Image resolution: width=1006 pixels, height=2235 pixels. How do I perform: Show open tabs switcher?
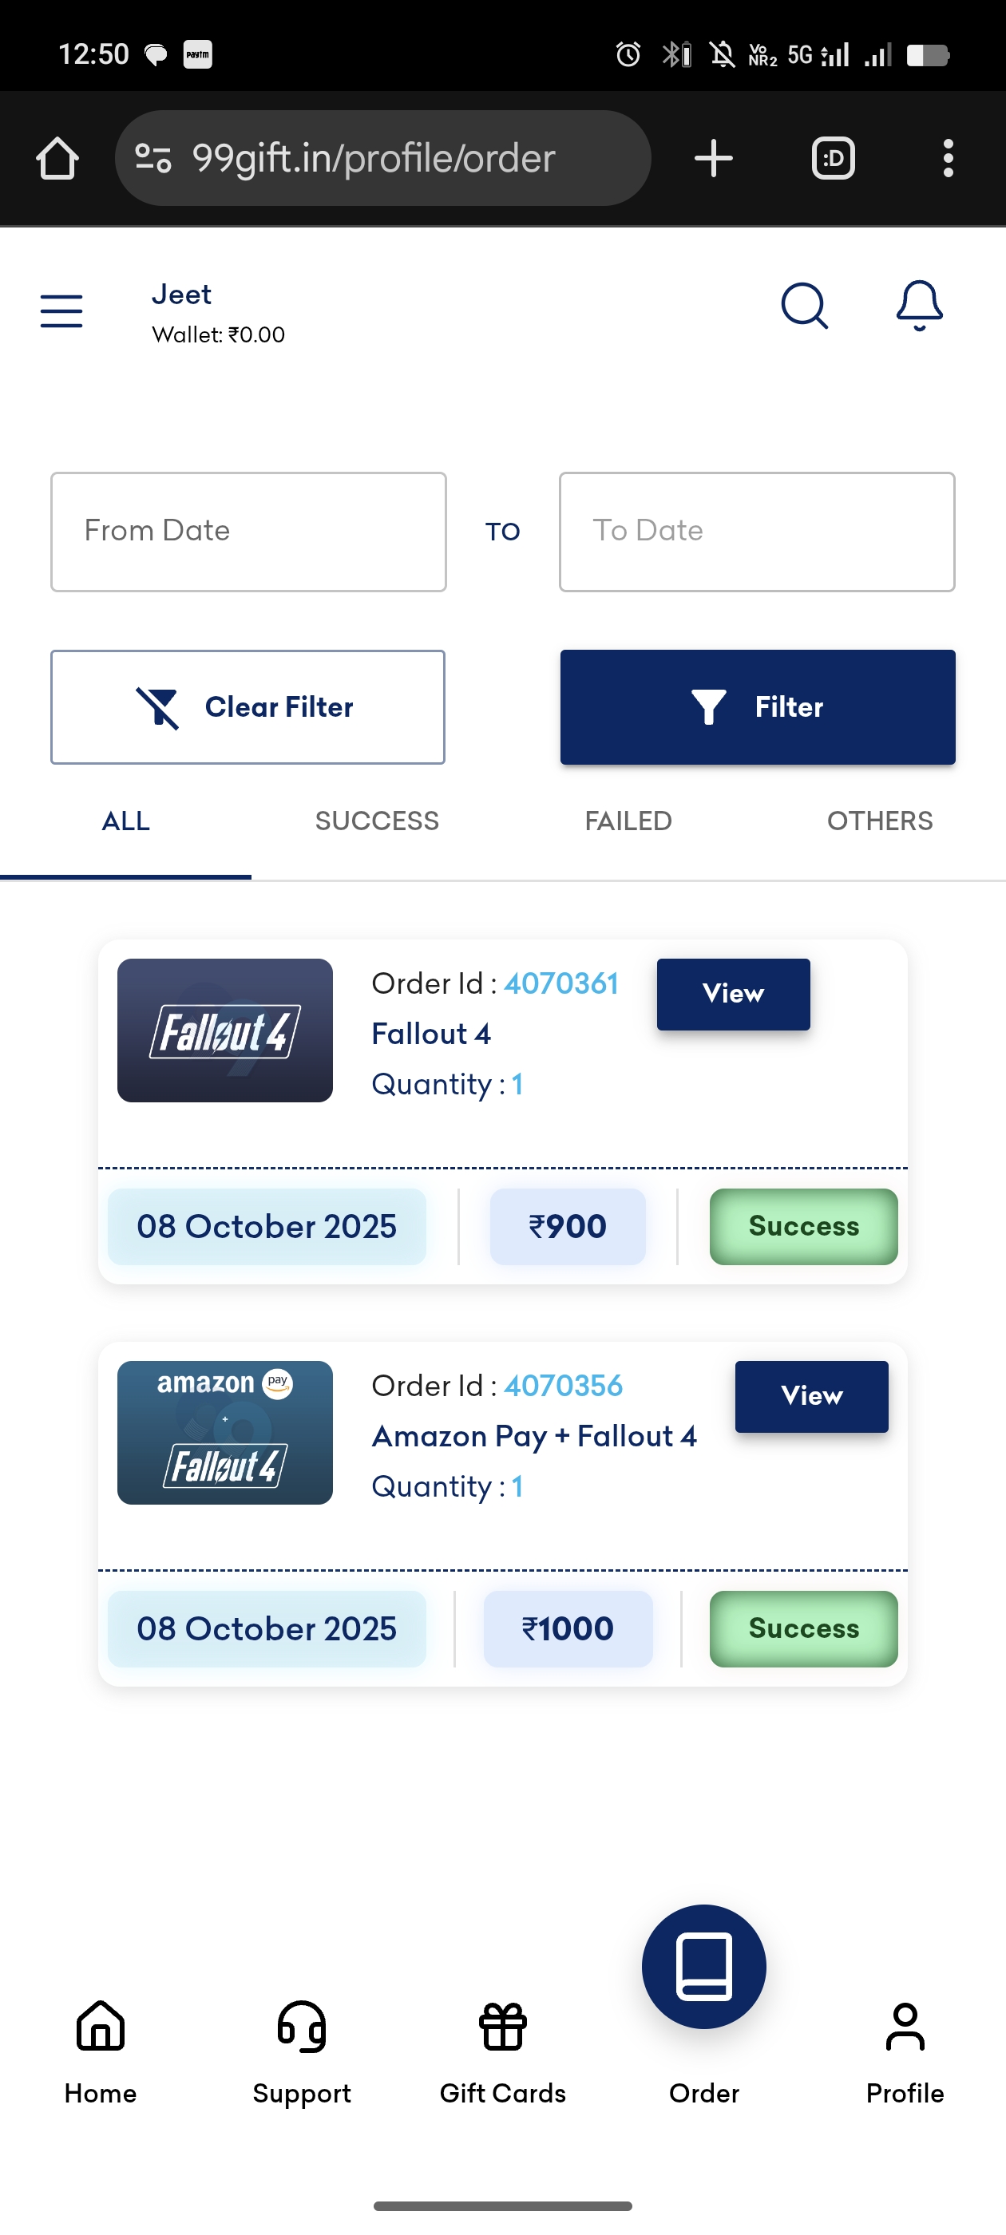coord(834,159)
